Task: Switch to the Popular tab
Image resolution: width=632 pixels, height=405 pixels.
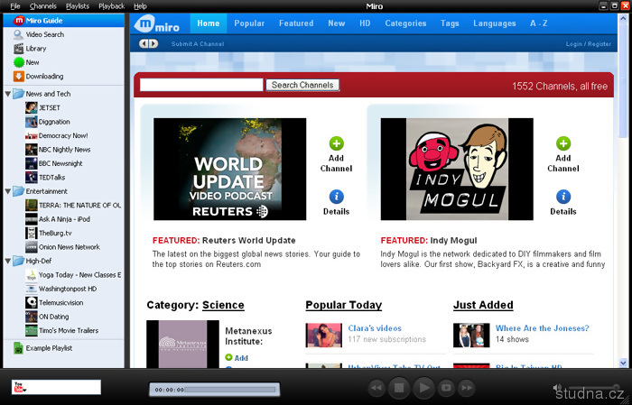Action: (x=249, y=23)
